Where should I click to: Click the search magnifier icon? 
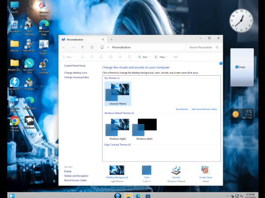pyautogui.click(x=217, y=47)
